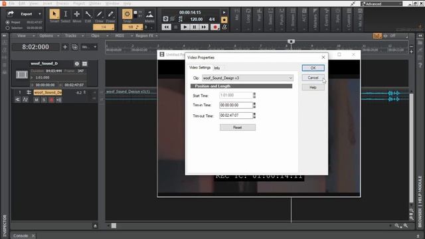Click the Trim-in Time field
Image resolution: width=425 pixels, height=239 pixels.
coord(236,105)
